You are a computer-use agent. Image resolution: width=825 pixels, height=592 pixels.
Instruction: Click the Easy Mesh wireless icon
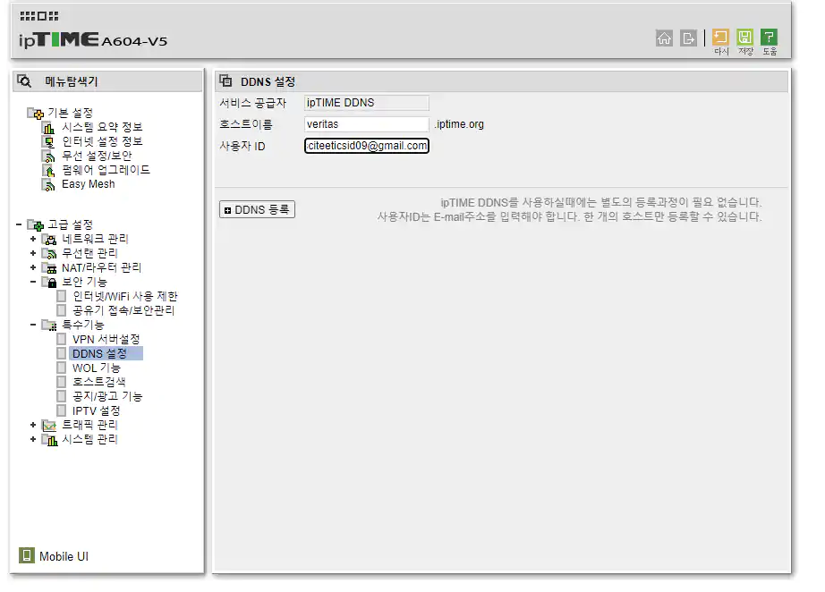click(x=48, y=184)
